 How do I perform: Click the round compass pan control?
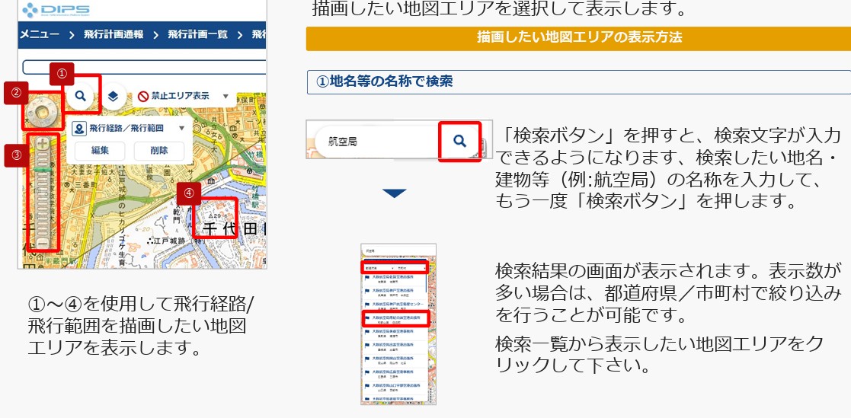coord(43,111)
